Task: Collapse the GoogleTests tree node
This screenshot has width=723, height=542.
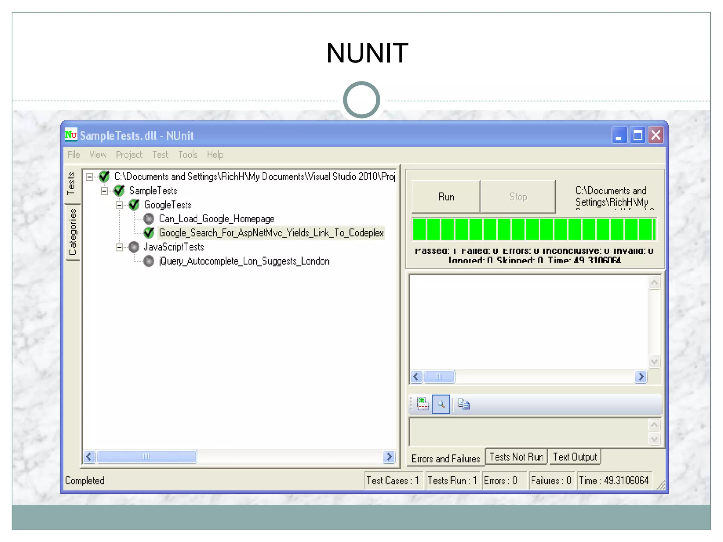Action: (119, 205)
